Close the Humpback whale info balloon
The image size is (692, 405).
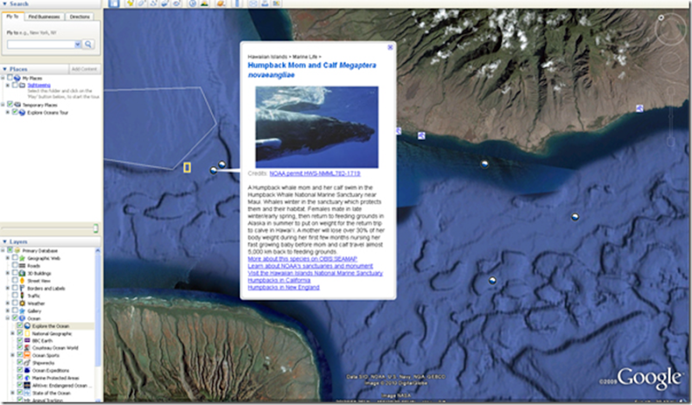tap(390, 47)
